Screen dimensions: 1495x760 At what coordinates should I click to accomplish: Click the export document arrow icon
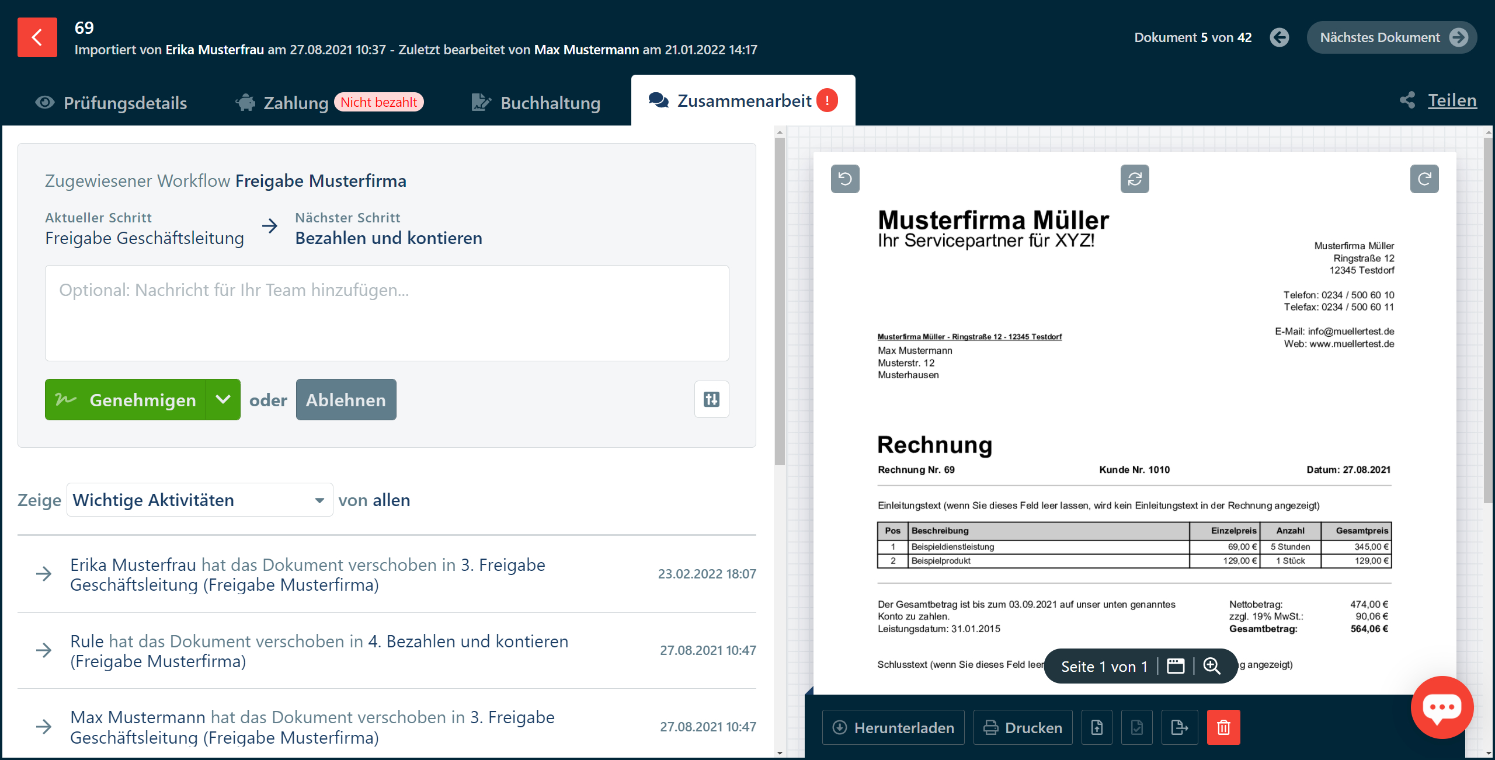pyautogui.click(x=1179, y=727)
